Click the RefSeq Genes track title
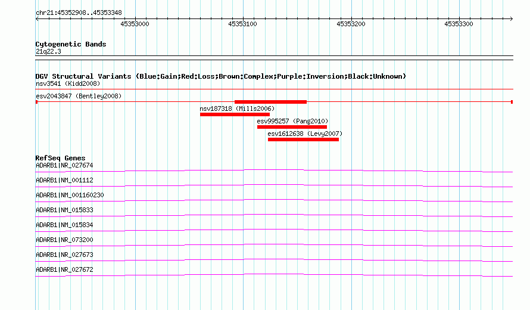This screenshot has width=530, height=310. point(60,158)
